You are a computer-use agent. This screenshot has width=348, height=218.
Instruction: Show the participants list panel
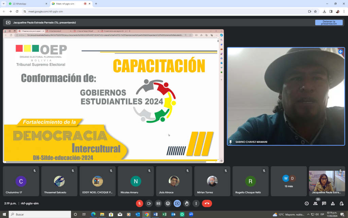[315, 203]
